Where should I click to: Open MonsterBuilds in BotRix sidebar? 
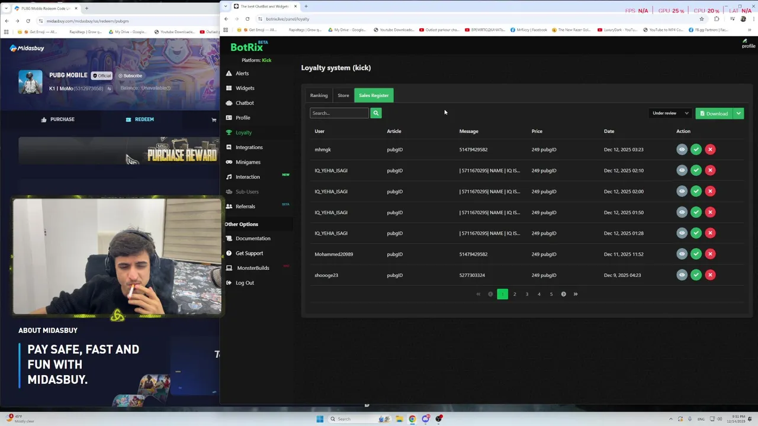[x=253, y=268]
